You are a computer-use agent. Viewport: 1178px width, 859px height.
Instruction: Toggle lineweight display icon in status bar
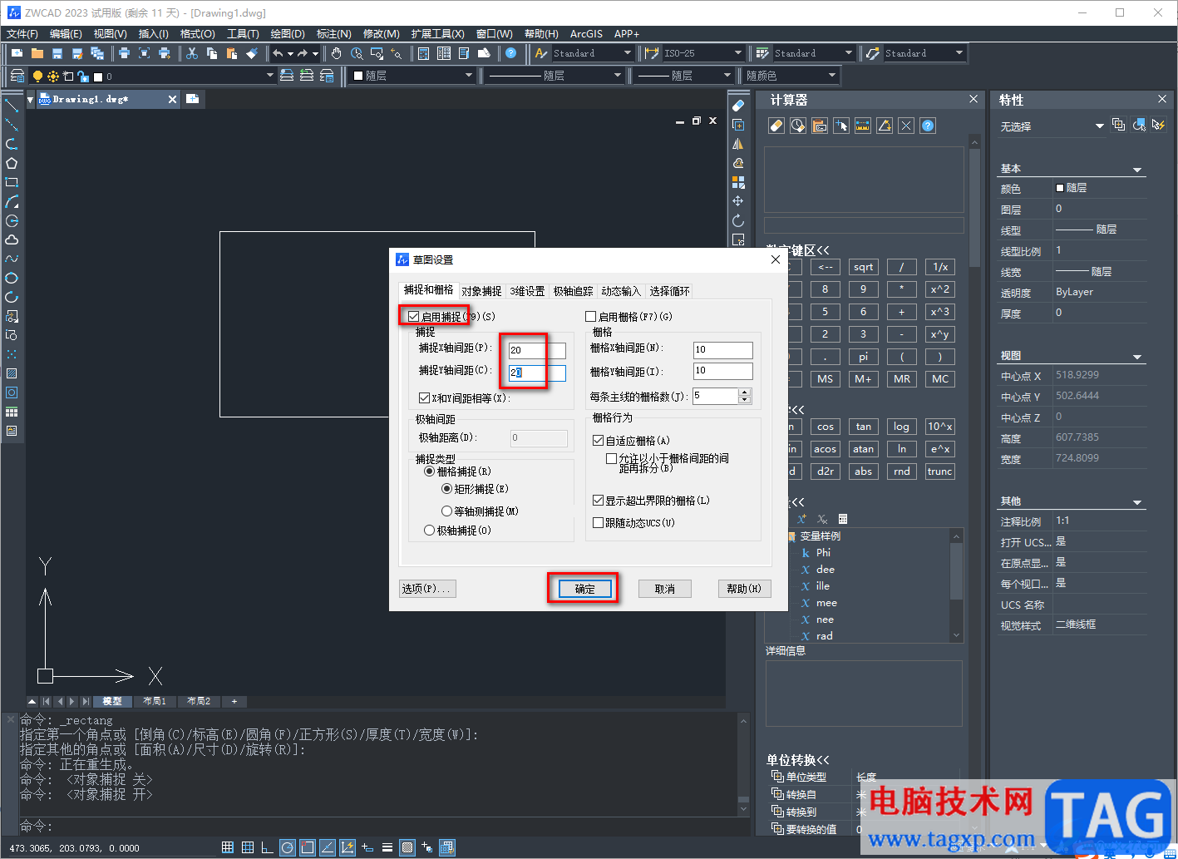tap(387, 847)
